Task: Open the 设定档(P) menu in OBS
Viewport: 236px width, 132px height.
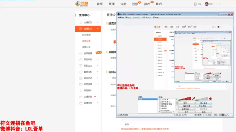Action: pyautogui.click(x=136, y=18)
